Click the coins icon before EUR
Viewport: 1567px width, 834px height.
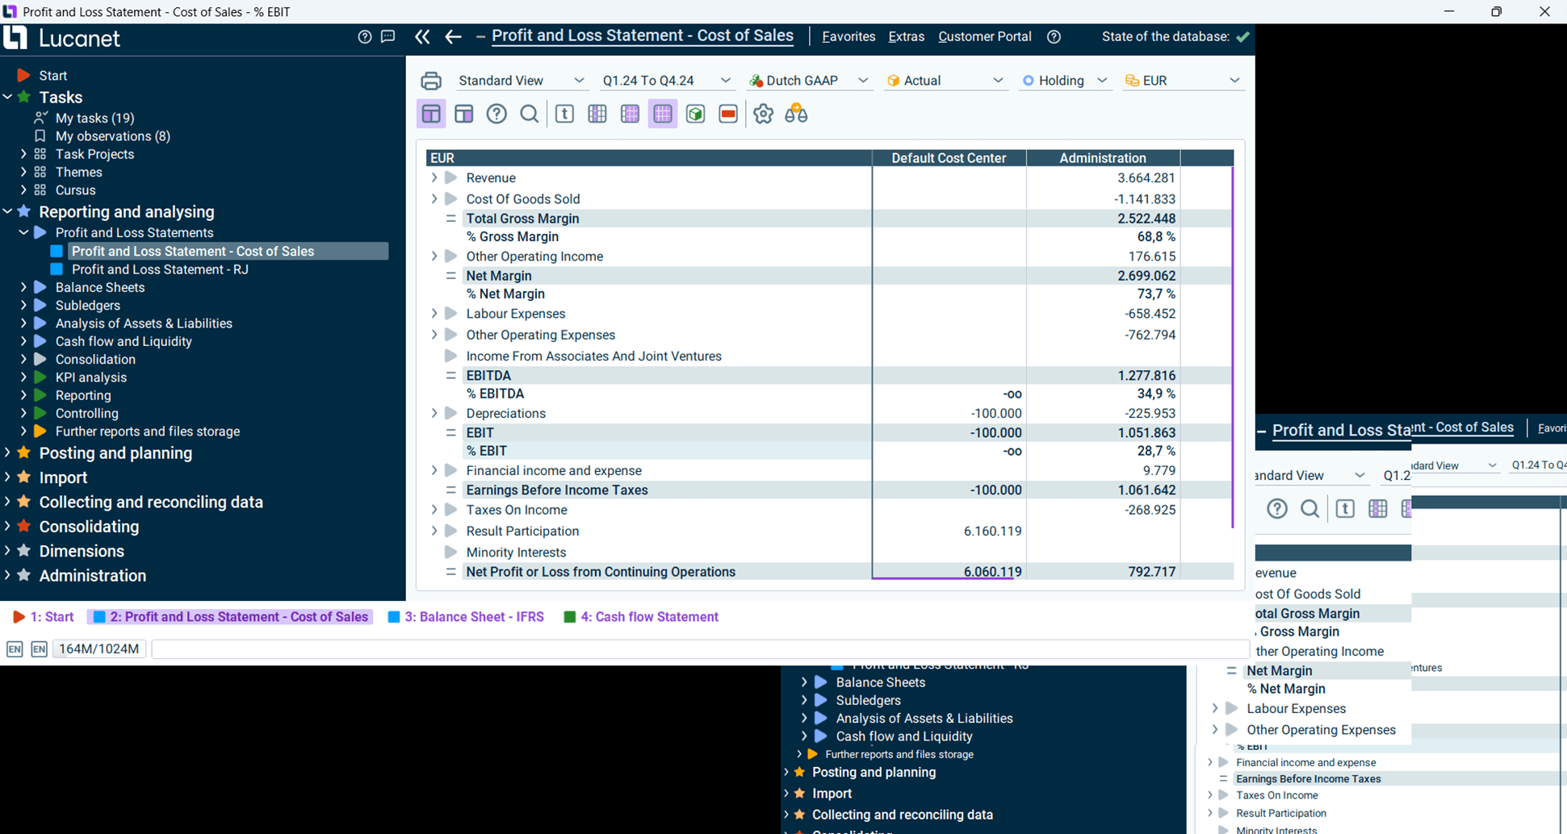[1132, 81]
